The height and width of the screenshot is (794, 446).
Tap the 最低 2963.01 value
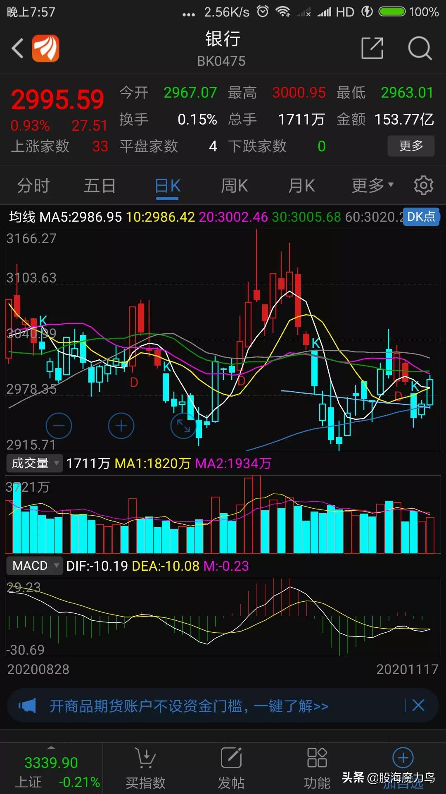pyautogui.click(x=407, y=93)
